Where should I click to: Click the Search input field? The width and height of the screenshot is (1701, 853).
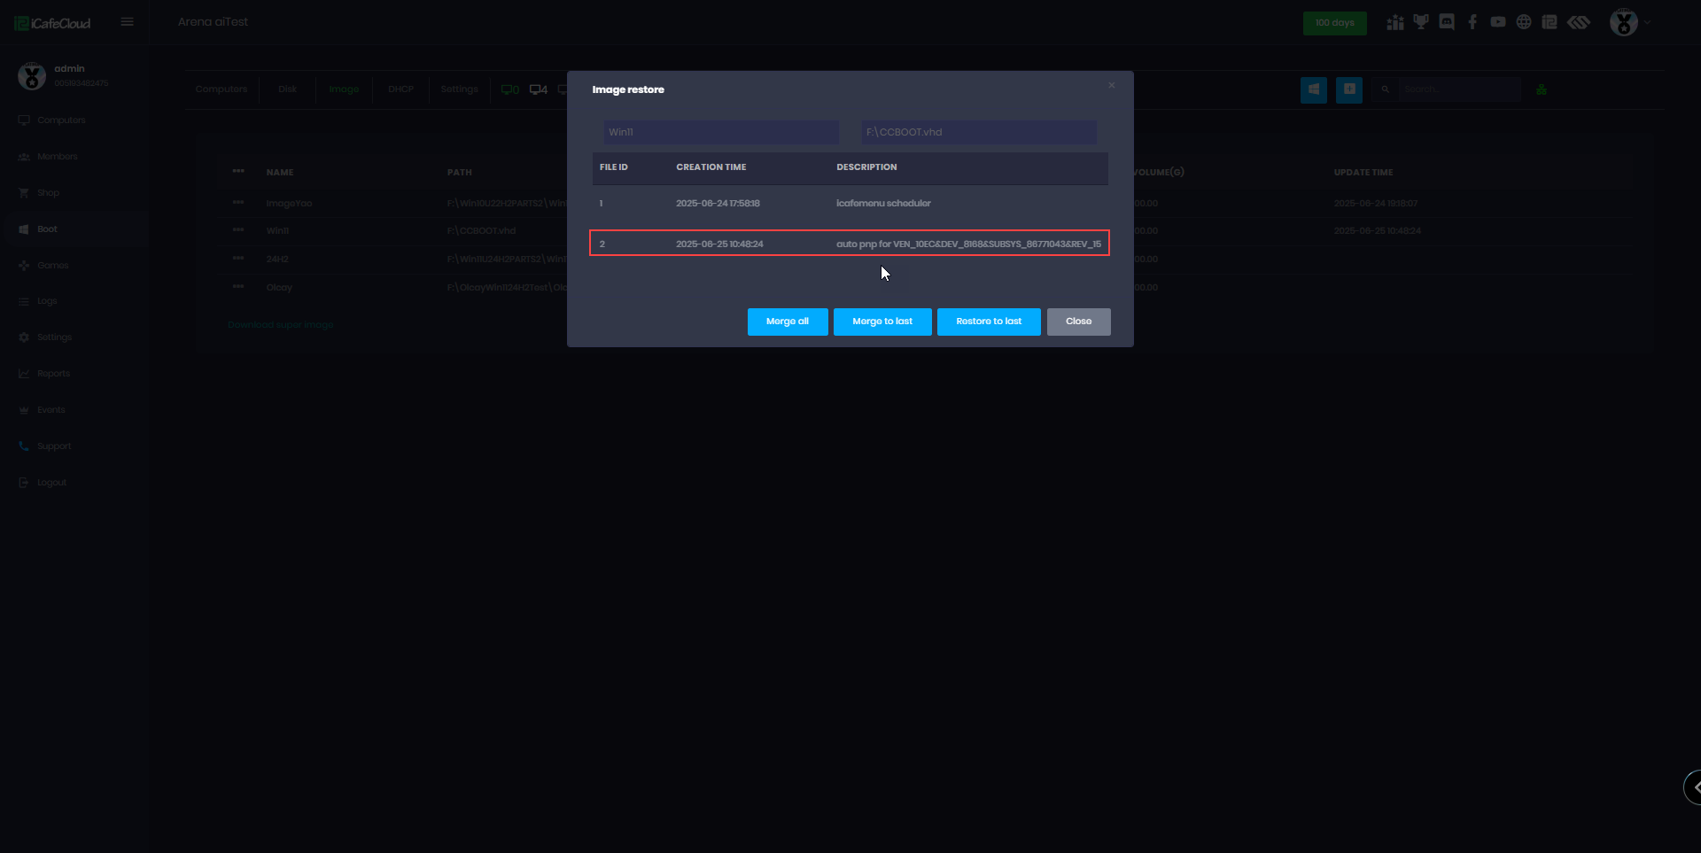click(1457, 89)
